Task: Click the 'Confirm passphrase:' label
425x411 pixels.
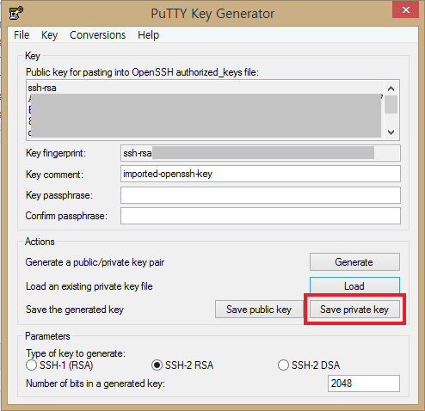Action: 66,216
